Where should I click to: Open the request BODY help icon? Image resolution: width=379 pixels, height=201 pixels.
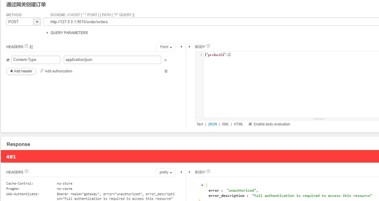[x=208, y=46]
